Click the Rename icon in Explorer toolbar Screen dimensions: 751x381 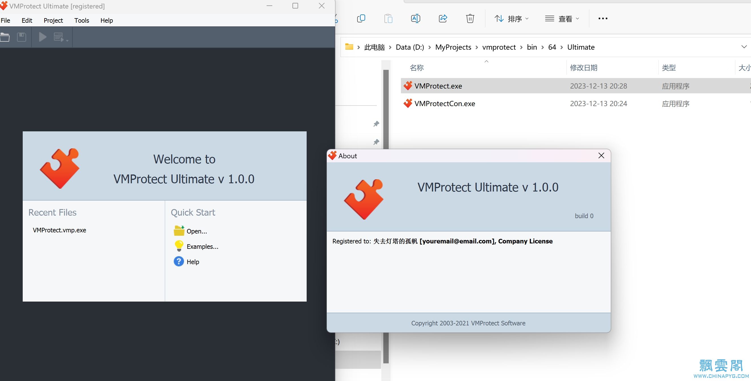point(415,19)
